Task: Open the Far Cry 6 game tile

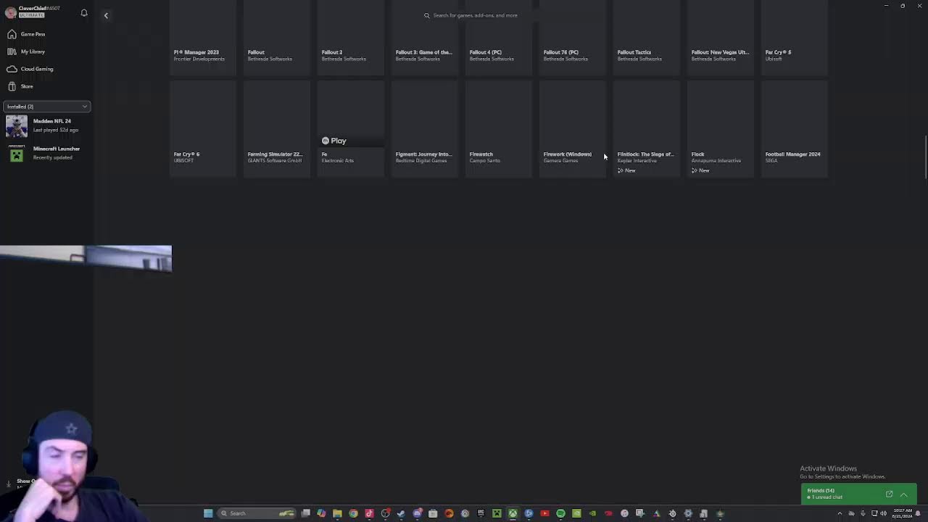Action: (x=203, y=128)
